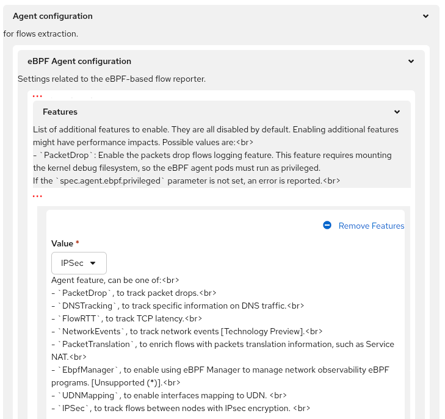Collapse the eBPF Agent configuration chevron
This screenshot has width=445, height=419.
[x=411, y=61]
